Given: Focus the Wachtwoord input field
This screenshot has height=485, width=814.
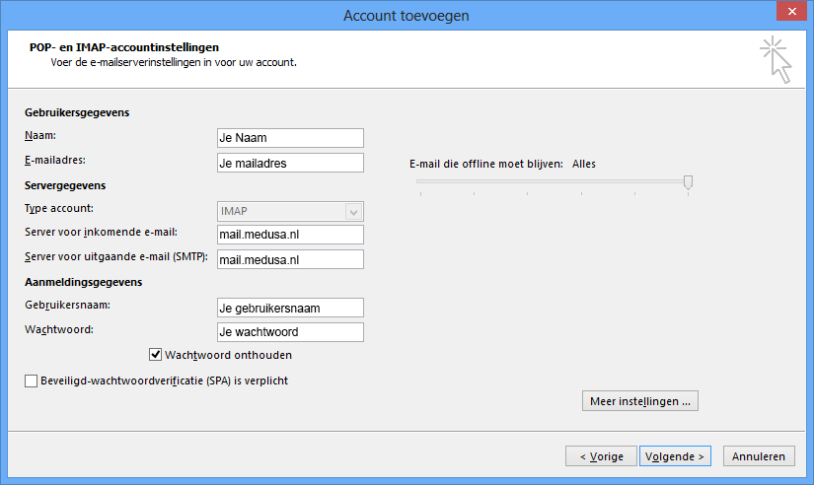Looking at the screenshot, I should pos(290,332).
